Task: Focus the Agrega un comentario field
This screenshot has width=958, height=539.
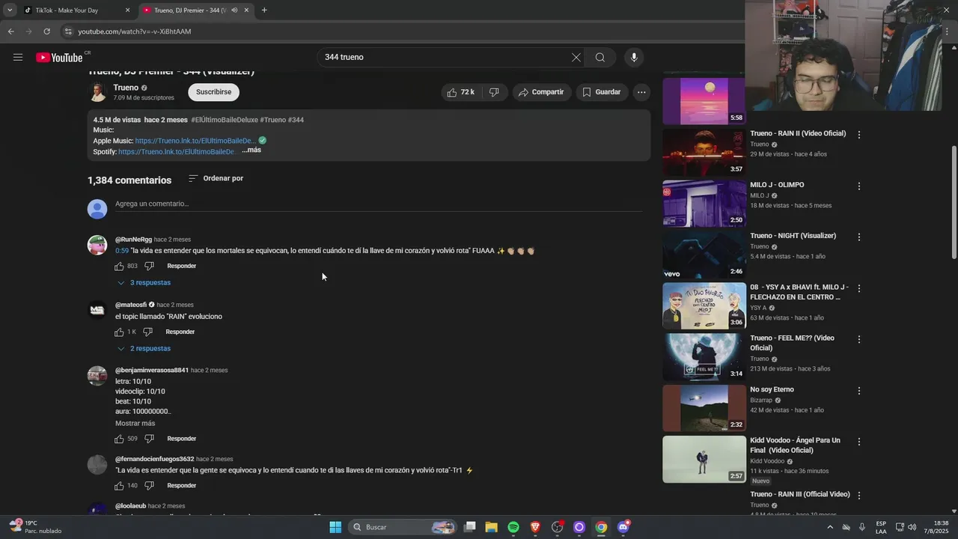Action: click(x=378, y=204)
